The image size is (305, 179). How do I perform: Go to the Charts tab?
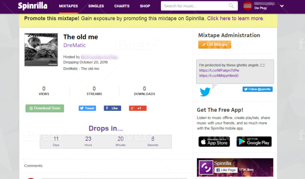tap(122, 6)
